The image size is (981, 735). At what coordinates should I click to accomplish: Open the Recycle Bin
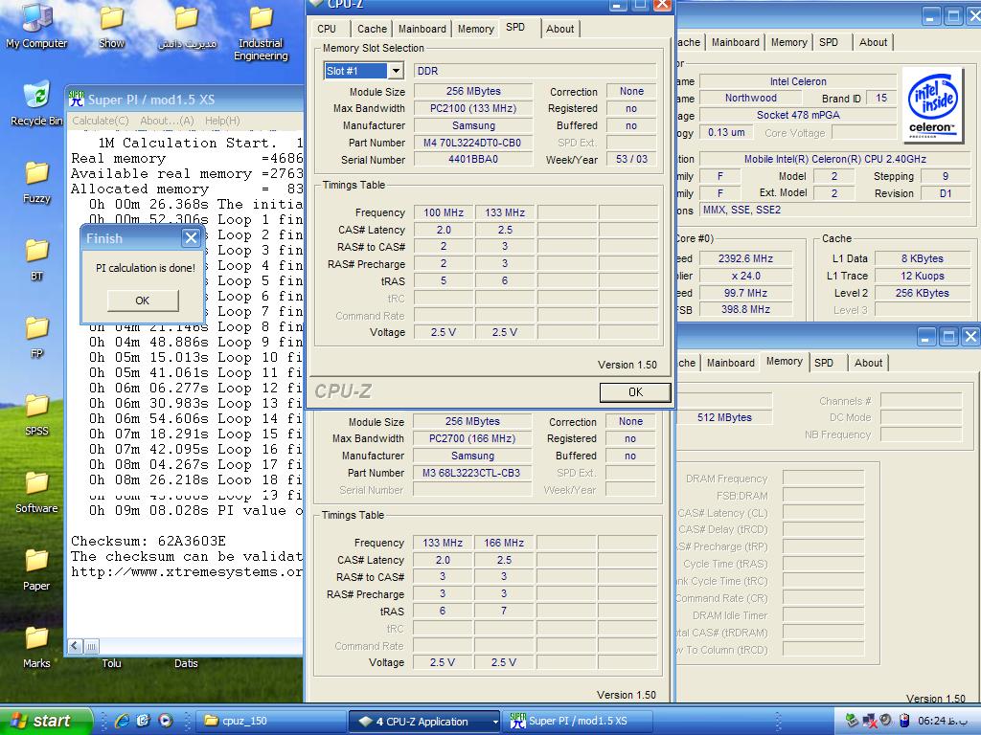tap(36, 103)
